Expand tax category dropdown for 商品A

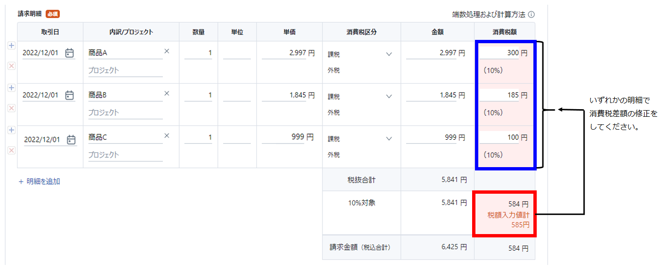click(389, 54)
